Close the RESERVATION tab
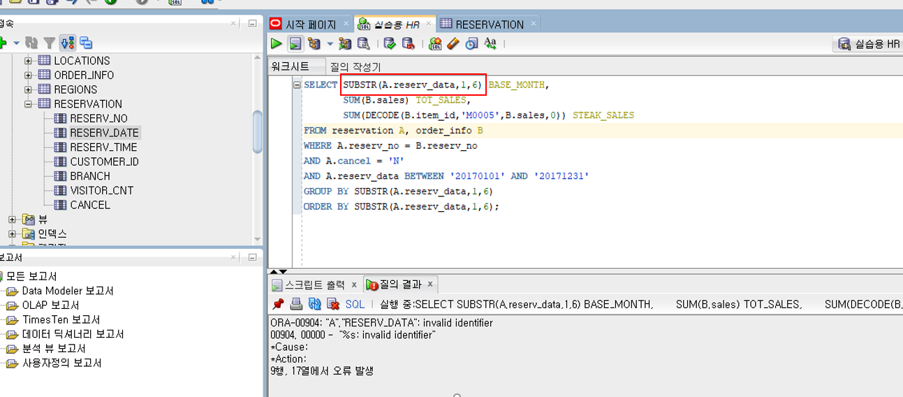Image resolution: width=903 pixels, height=397 pixels. coord(533,24)
